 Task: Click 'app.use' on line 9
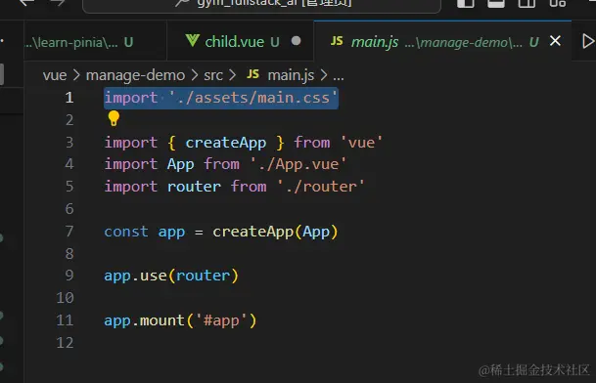[x=135, y=276]
